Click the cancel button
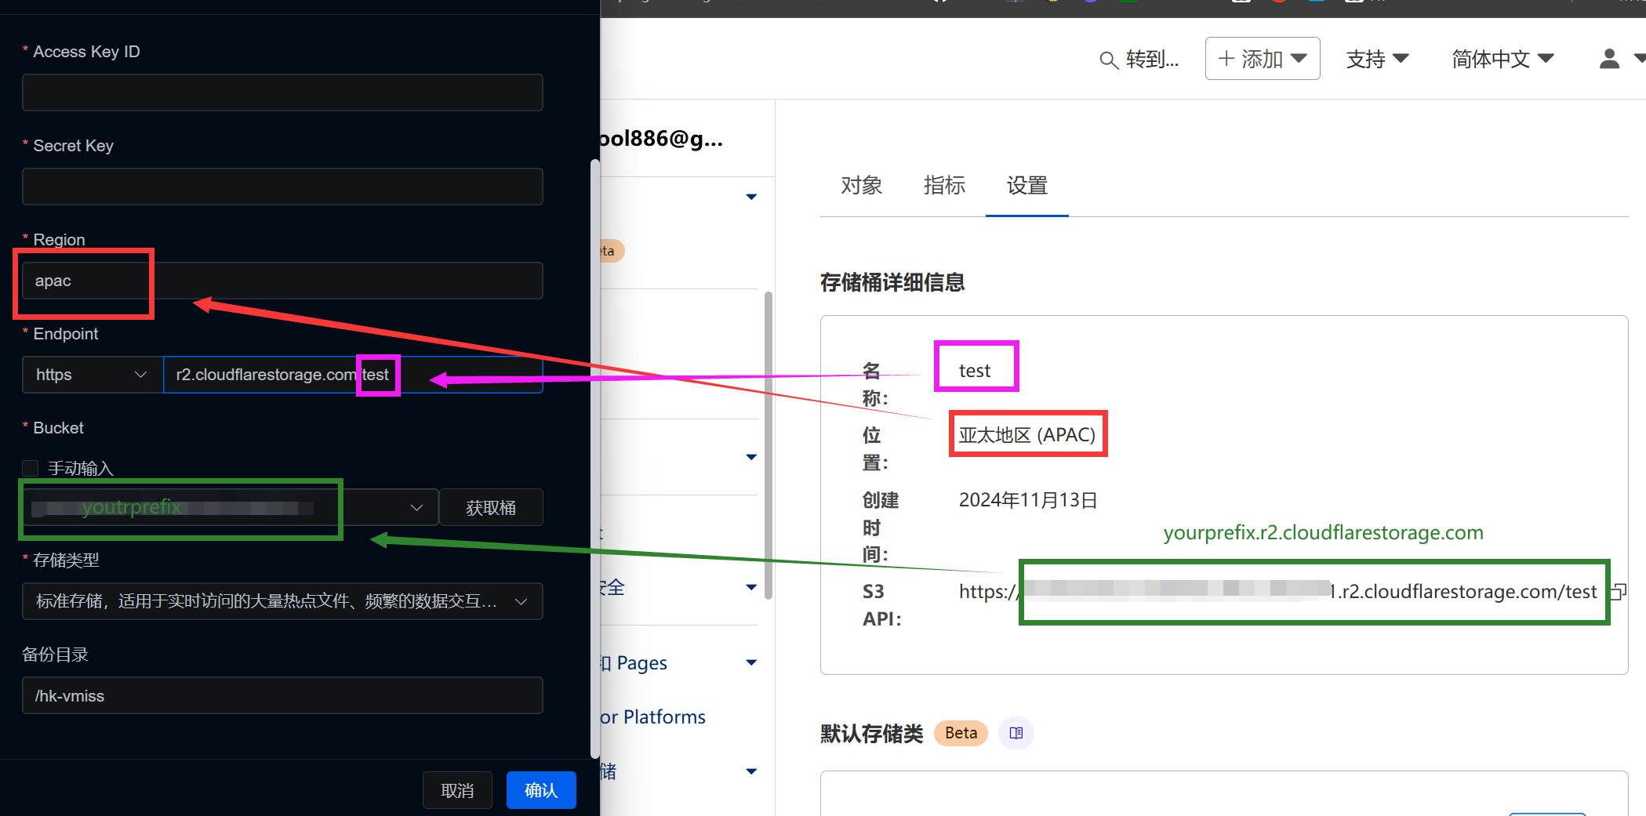The image size is (1646, 816). 457,790
